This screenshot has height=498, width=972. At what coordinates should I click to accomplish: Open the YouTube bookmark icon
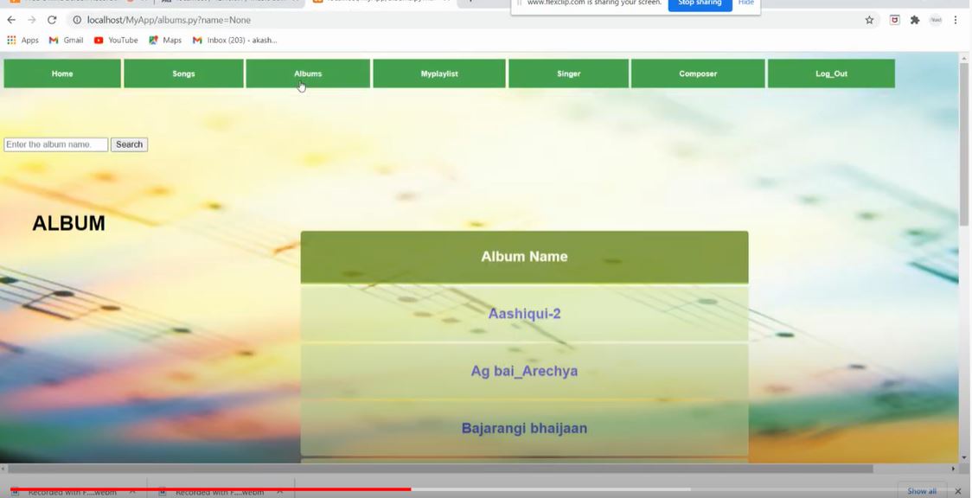99,40
